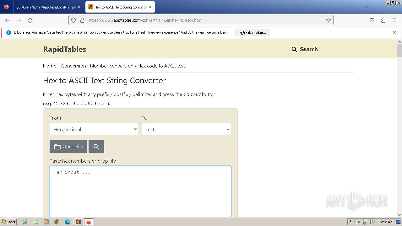
Task: Open WinRAR taskbar icon
Action: [x=78, y=222]
